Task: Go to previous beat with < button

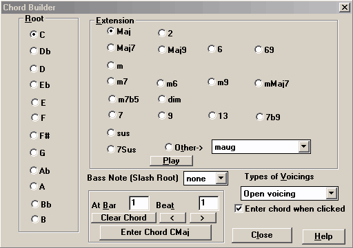Action: [172, 218]
